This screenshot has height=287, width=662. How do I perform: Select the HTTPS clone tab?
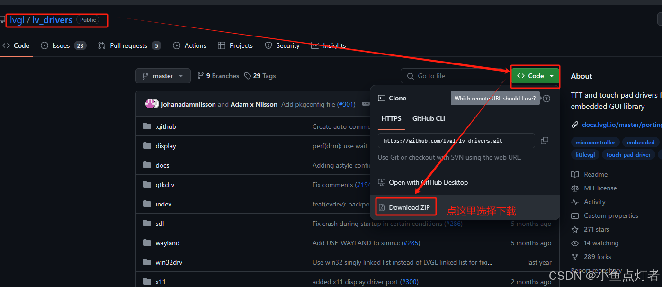pyautogui.click(x=391, y=118)
